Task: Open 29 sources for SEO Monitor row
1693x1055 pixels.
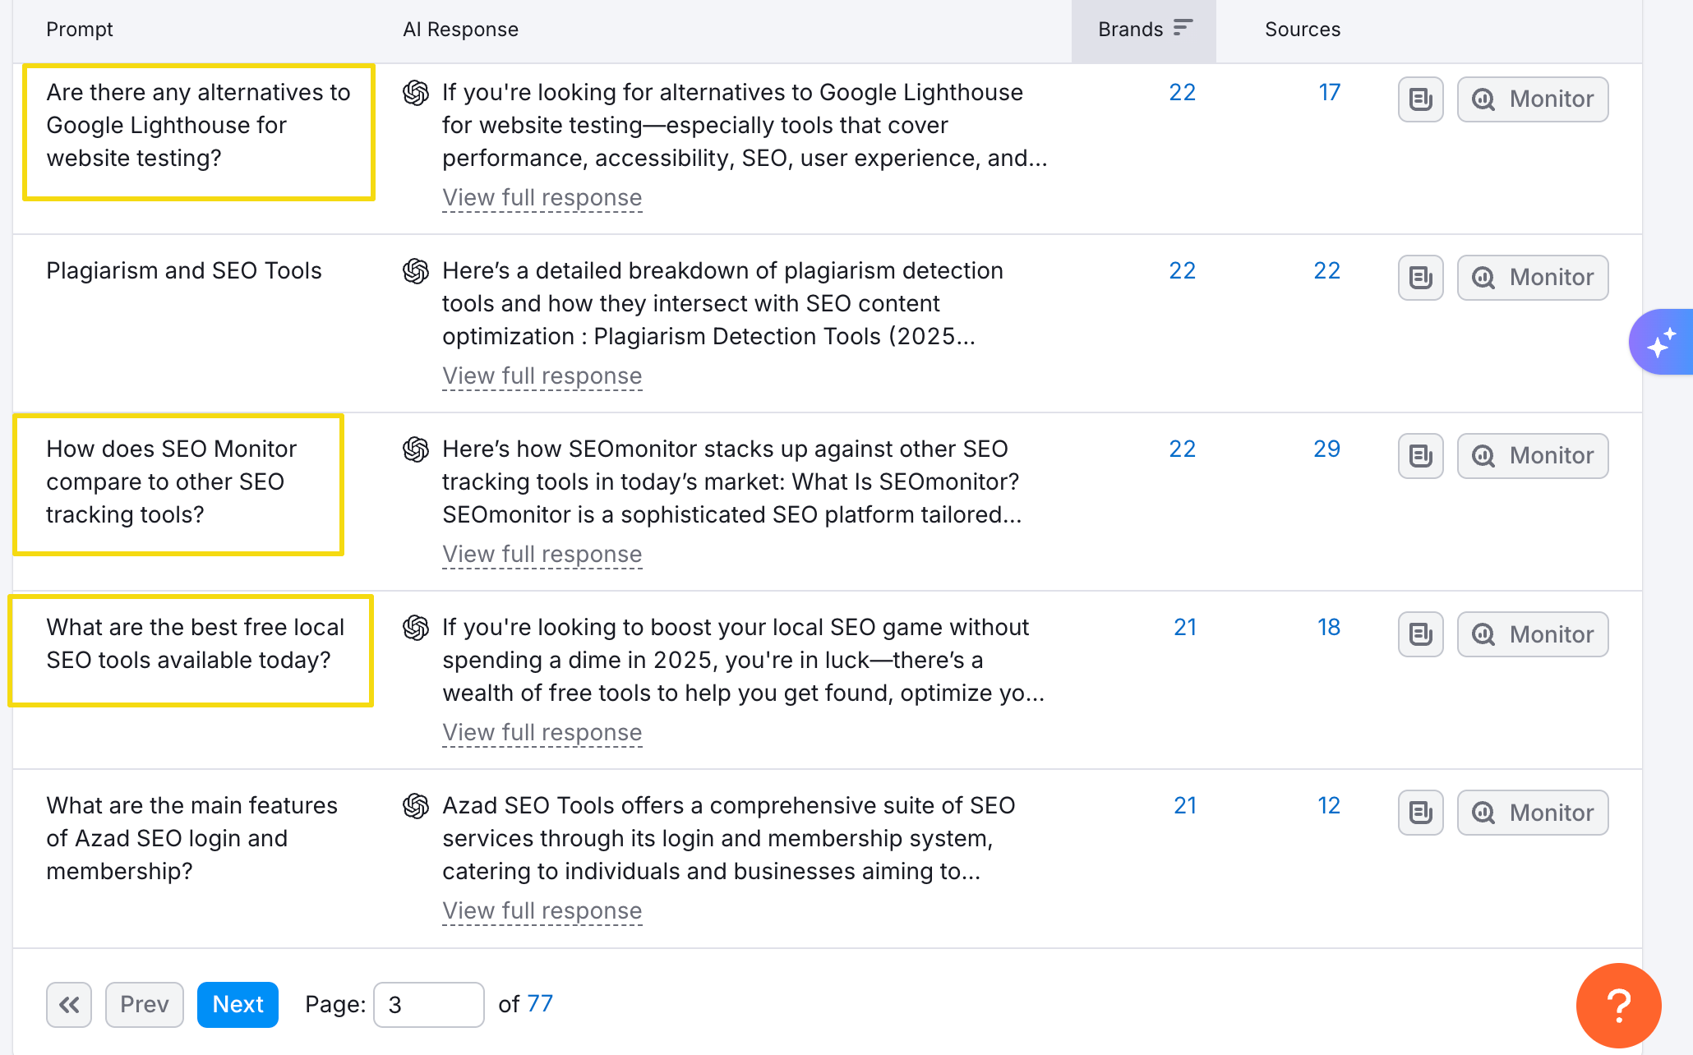Action: 1326,449
